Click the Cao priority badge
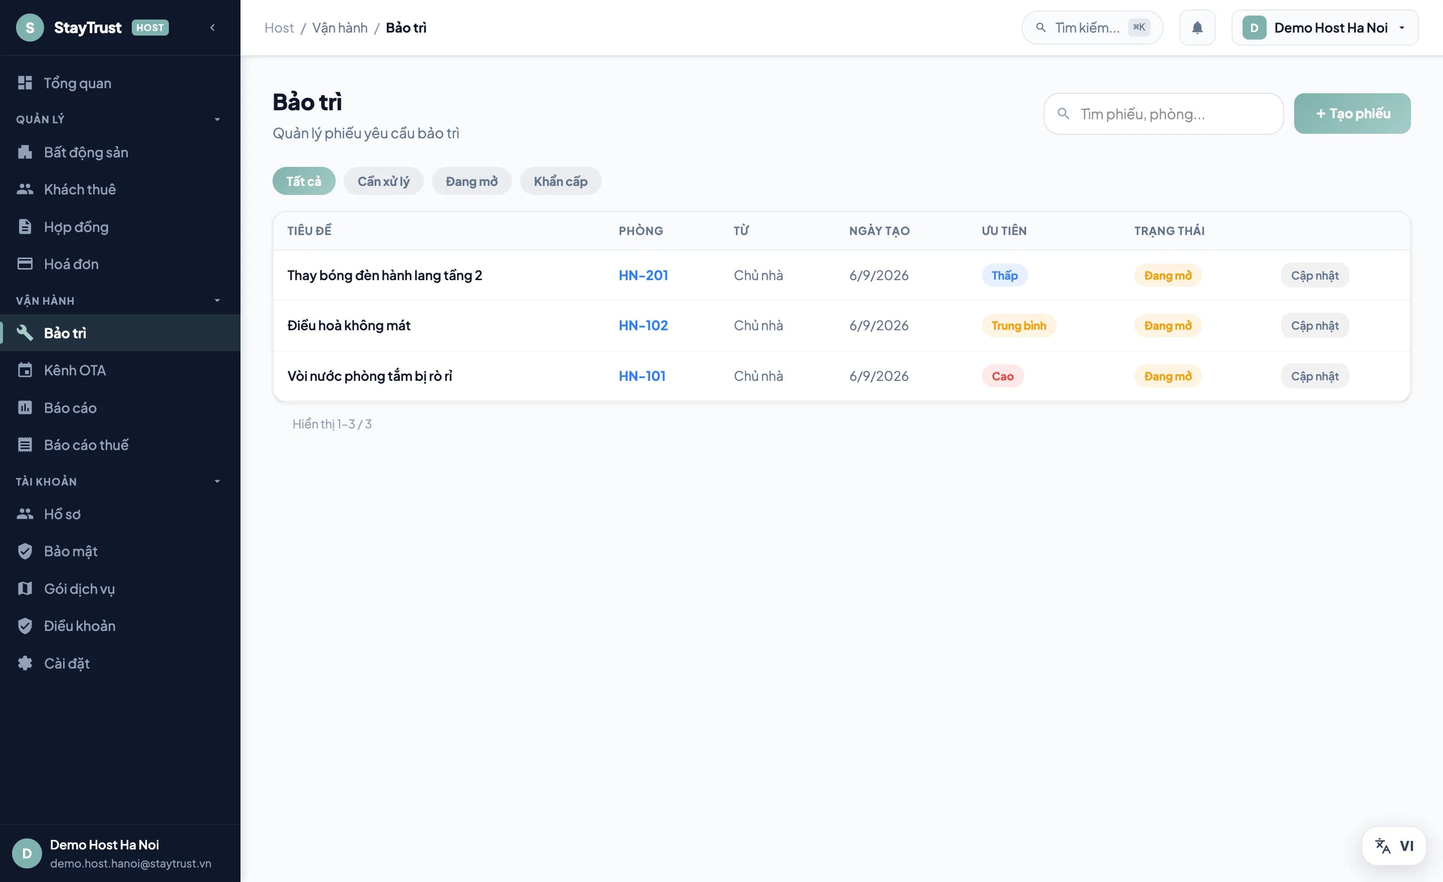 [1003, 376]
